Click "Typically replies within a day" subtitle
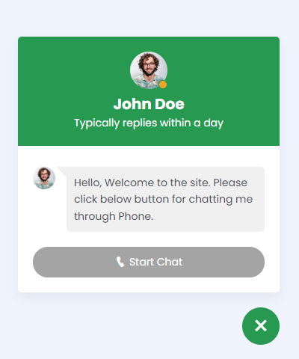 tap(149, 123)
